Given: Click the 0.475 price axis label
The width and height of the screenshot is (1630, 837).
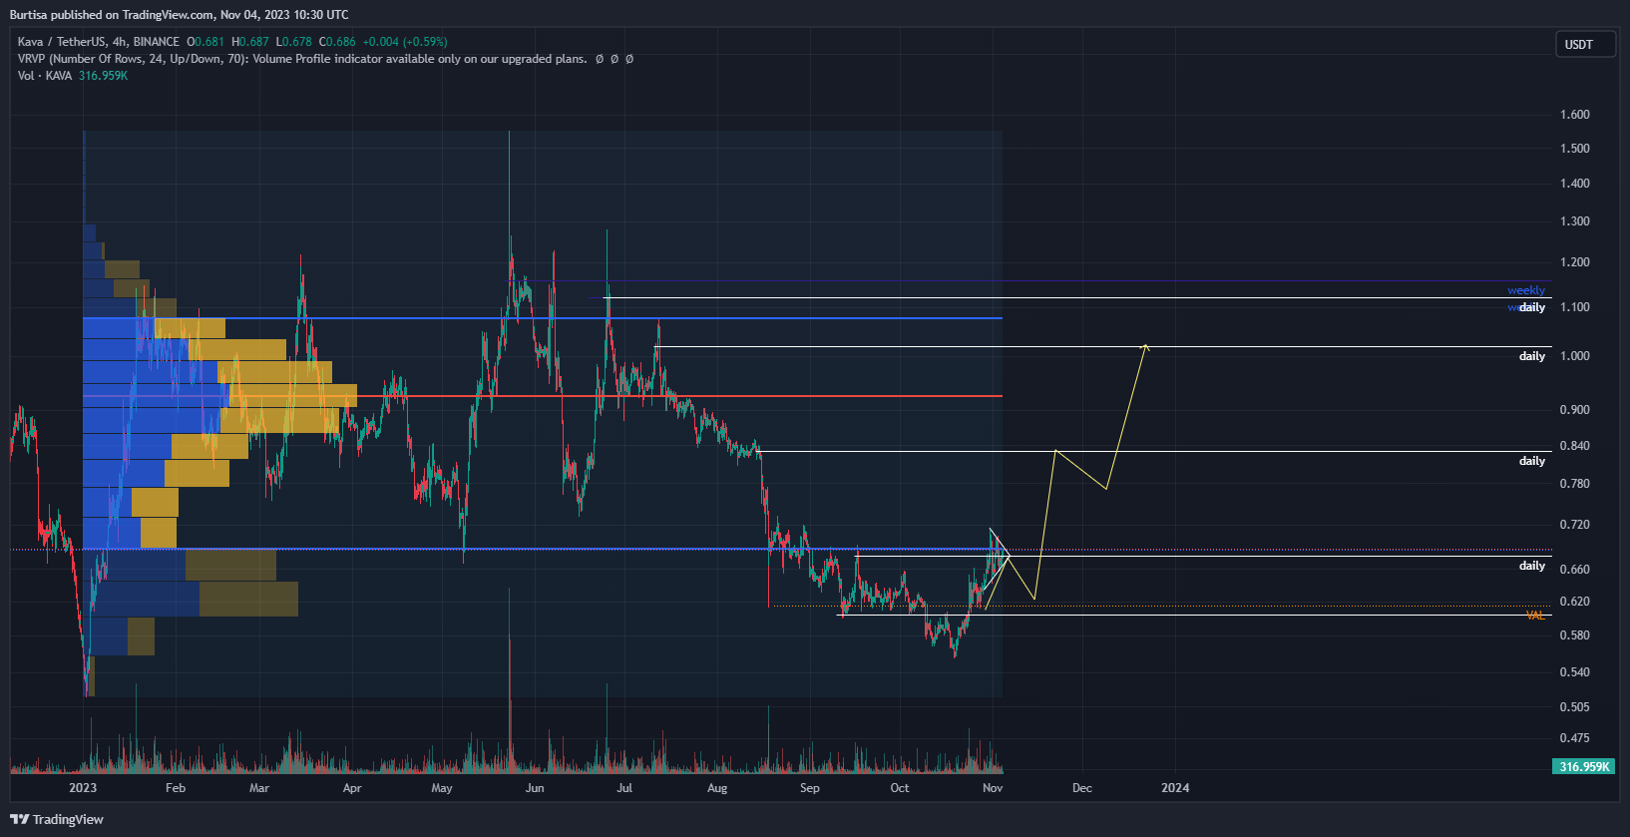Looking at the screenshot, I should click(1575, 738).
